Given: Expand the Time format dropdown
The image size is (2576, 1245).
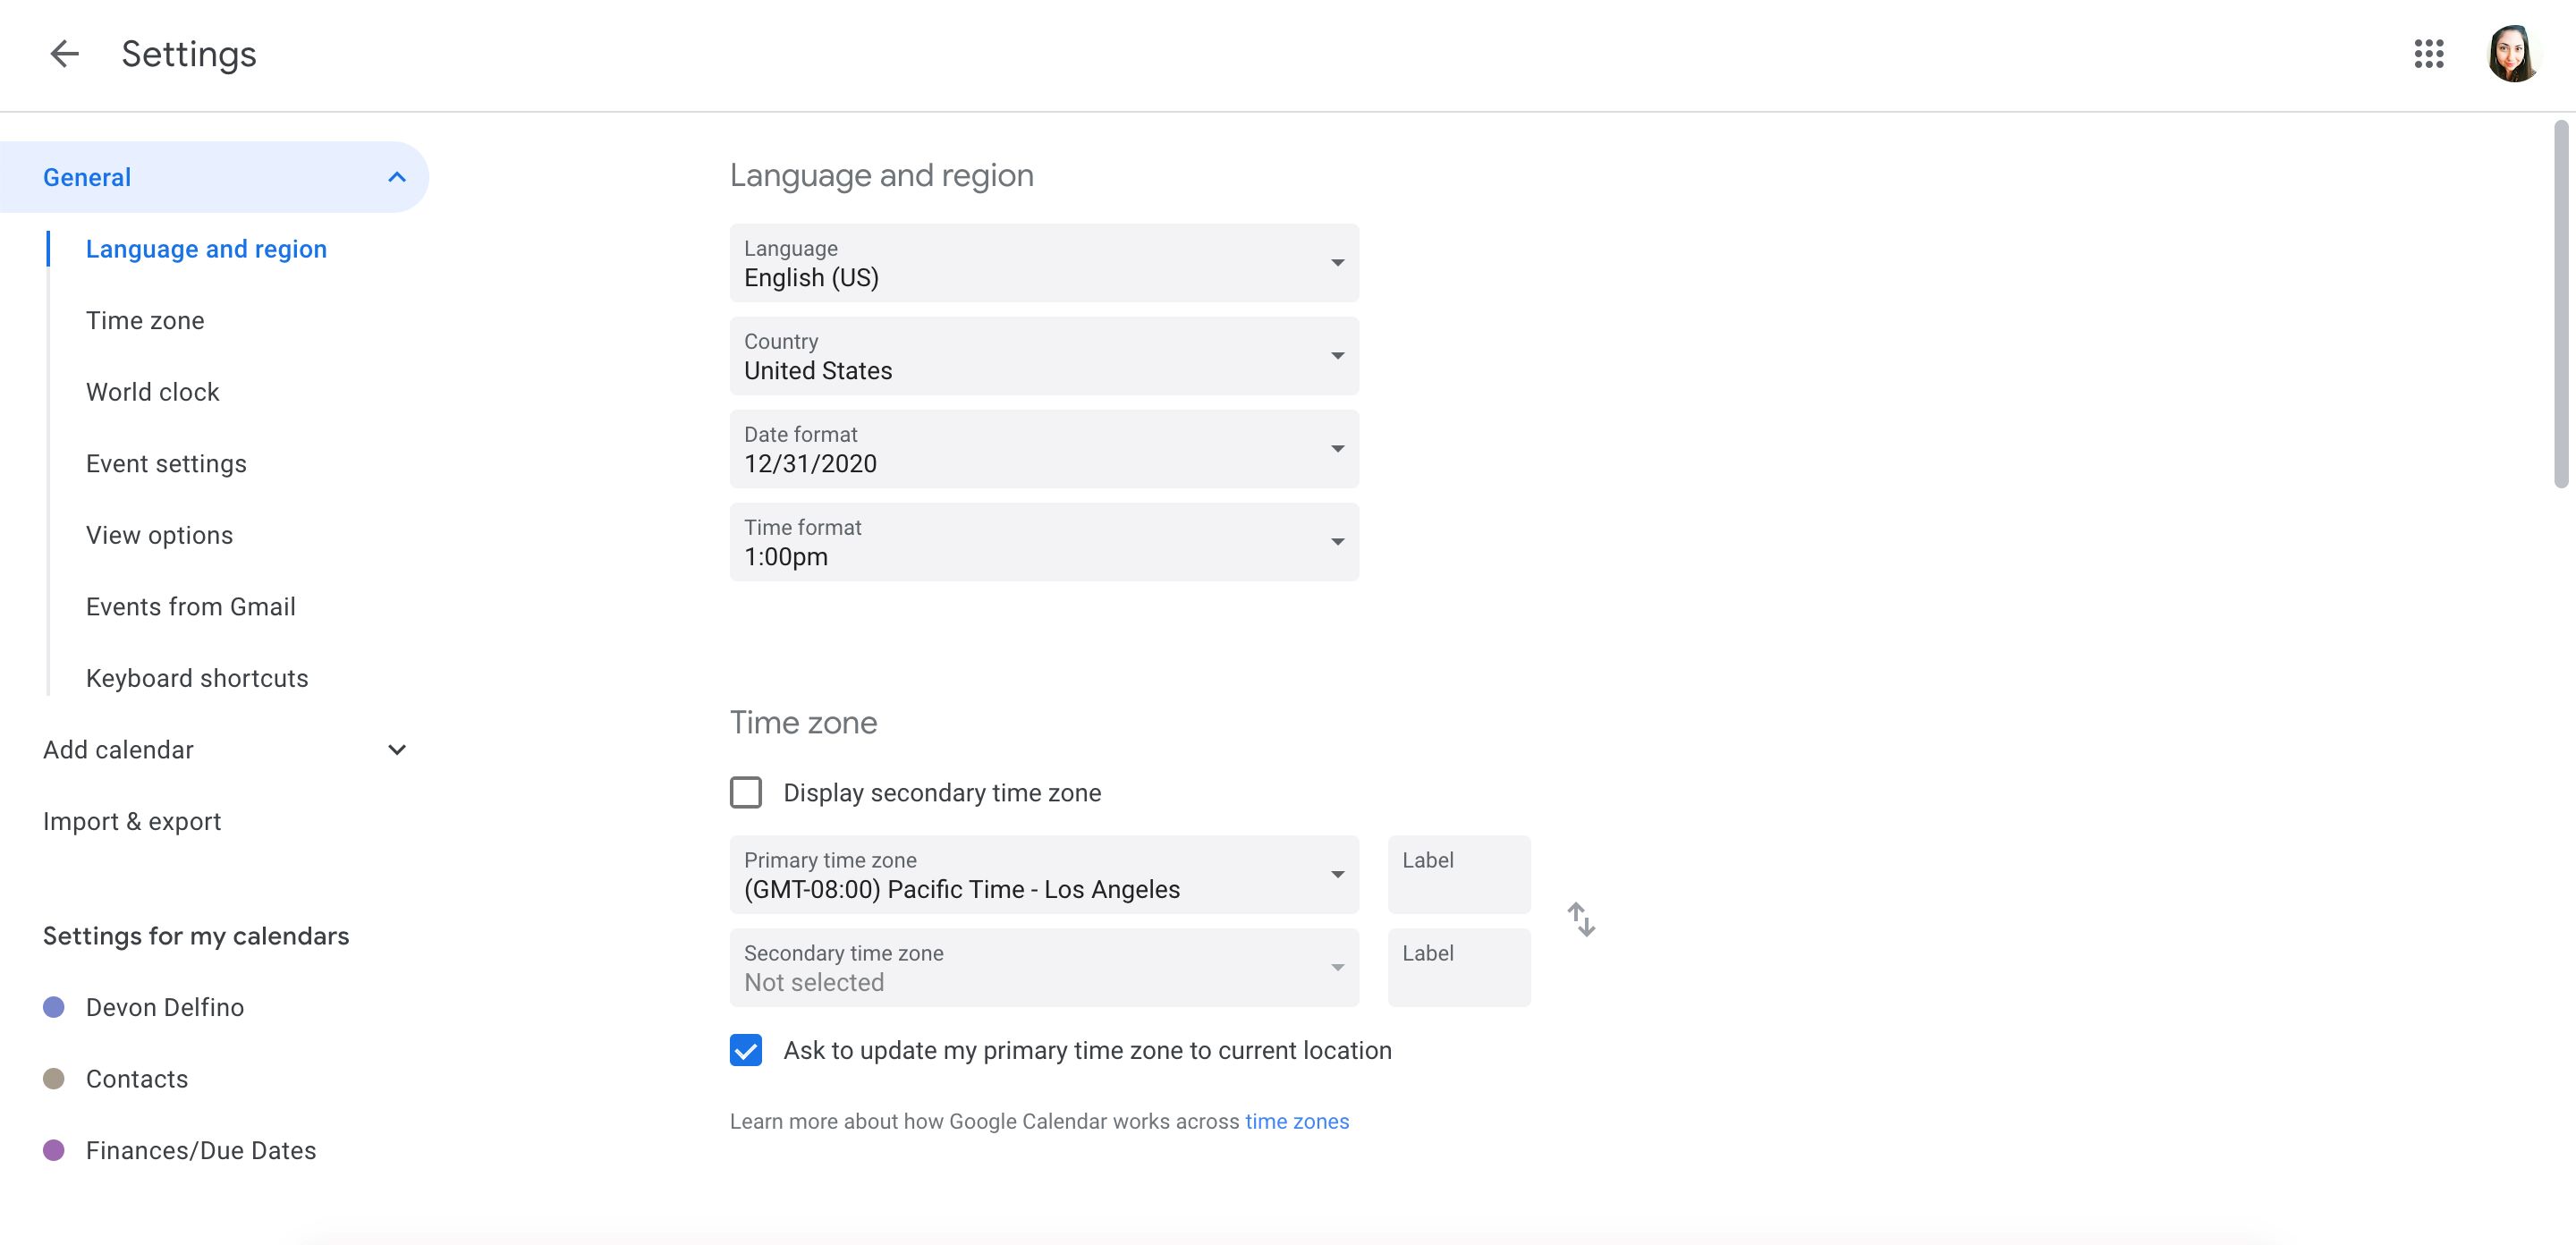Looking at the screenshot, I should (1337, 542).
